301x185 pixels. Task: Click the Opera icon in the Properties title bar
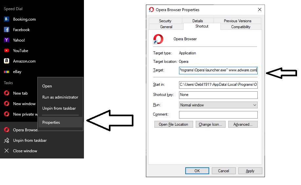click(x=151, y=9)
